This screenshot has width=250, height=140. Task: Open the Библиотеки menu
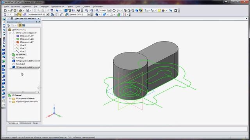(98, 7)
